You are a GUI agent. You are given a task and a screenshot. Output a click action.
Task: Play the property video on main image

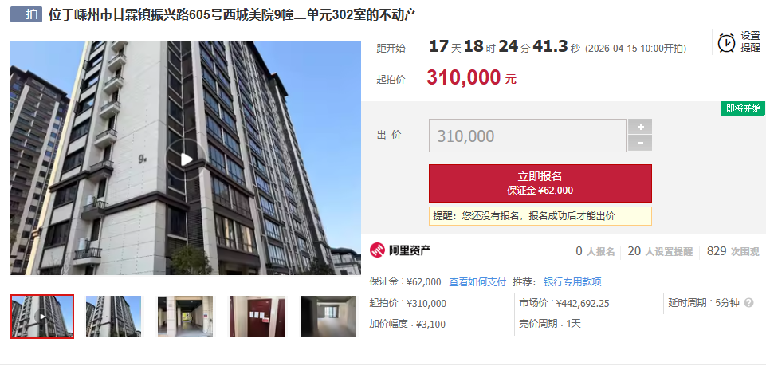click(x=186, y=159)
